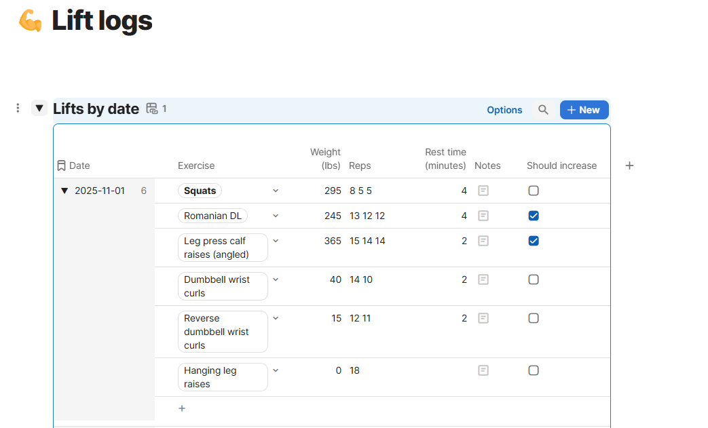Click the Weight (lbs) column header
Viewport: 708px width, 428px height.
click(x=325, y=159)
